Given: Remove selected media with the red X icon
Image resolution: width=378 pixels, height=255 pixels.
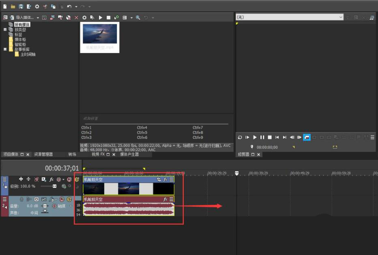Looking at the screenshot, I should click(x=76, y=18).
